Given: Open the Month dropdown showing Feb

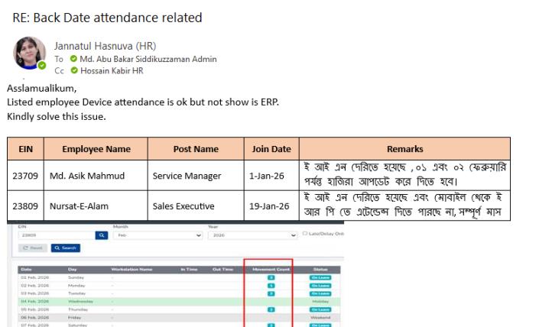Looking at the screenshot, I should pyautogui.click(x=157, y=237).
